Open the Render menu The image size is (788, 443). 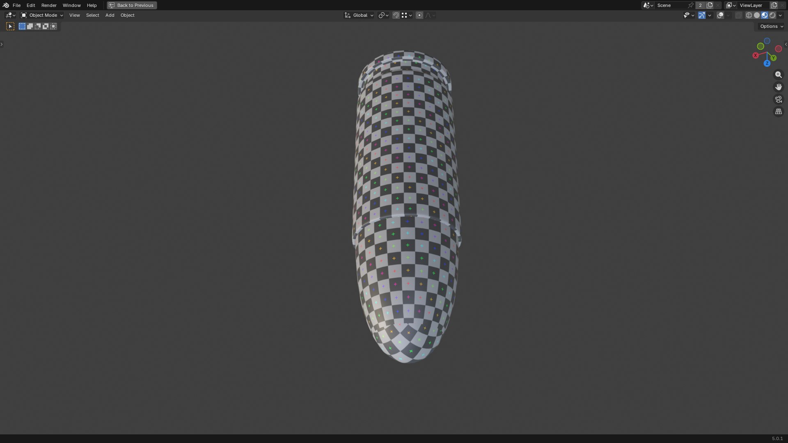(49, 5)
